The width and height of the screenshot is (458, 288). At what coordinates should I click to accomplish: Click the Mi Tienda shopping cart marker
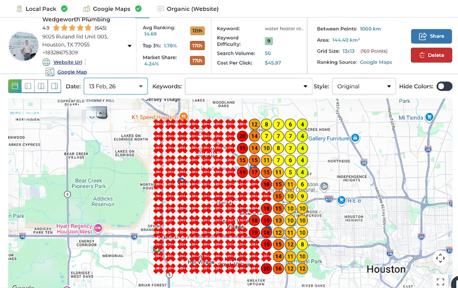click(x=429, y=117)
